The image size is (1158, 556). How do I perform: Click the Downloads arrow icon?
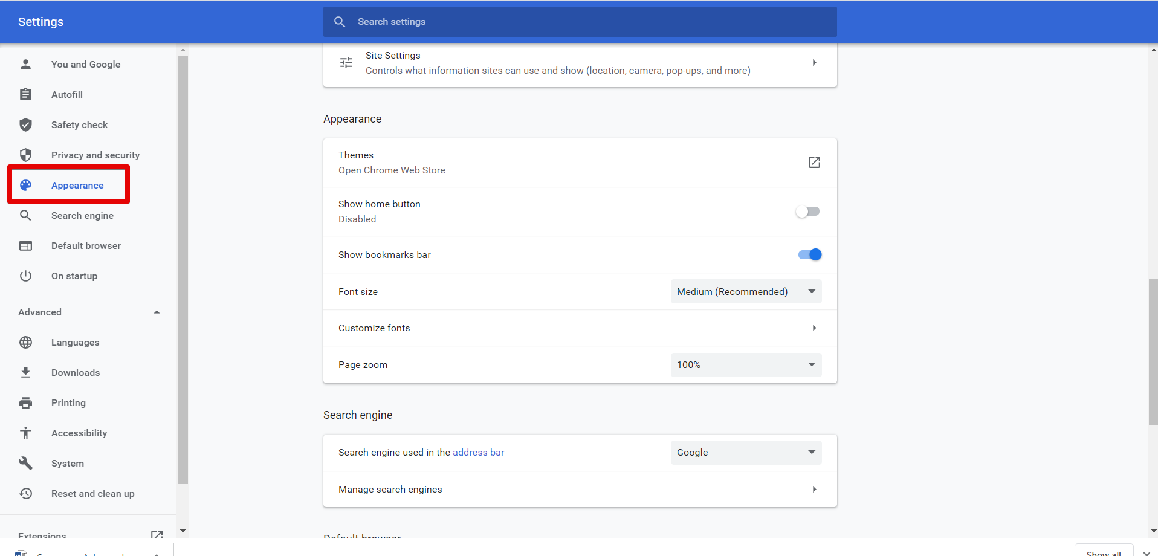pyautogui.click(x=25, y=372)
